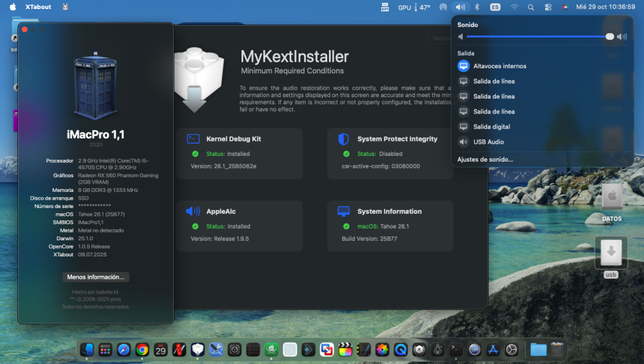Click the date and time in menu bar
Viewport: 644px width, 364px height.
(605, 7)
